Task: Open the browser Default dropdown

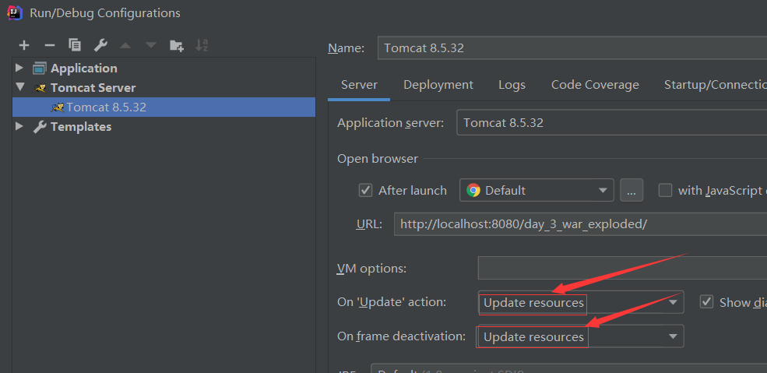Action: point(537,190)
